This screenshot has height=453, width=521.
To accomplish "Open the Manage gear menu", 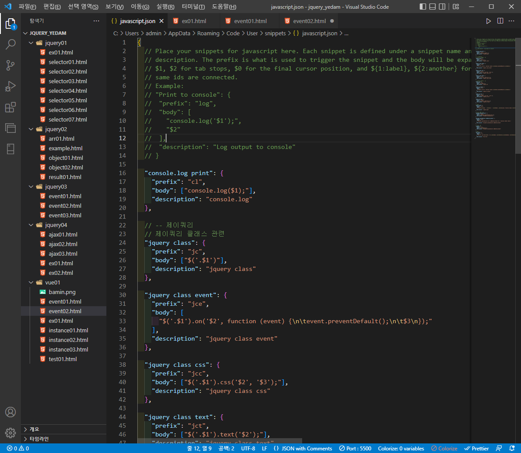I will pos(10,433).
